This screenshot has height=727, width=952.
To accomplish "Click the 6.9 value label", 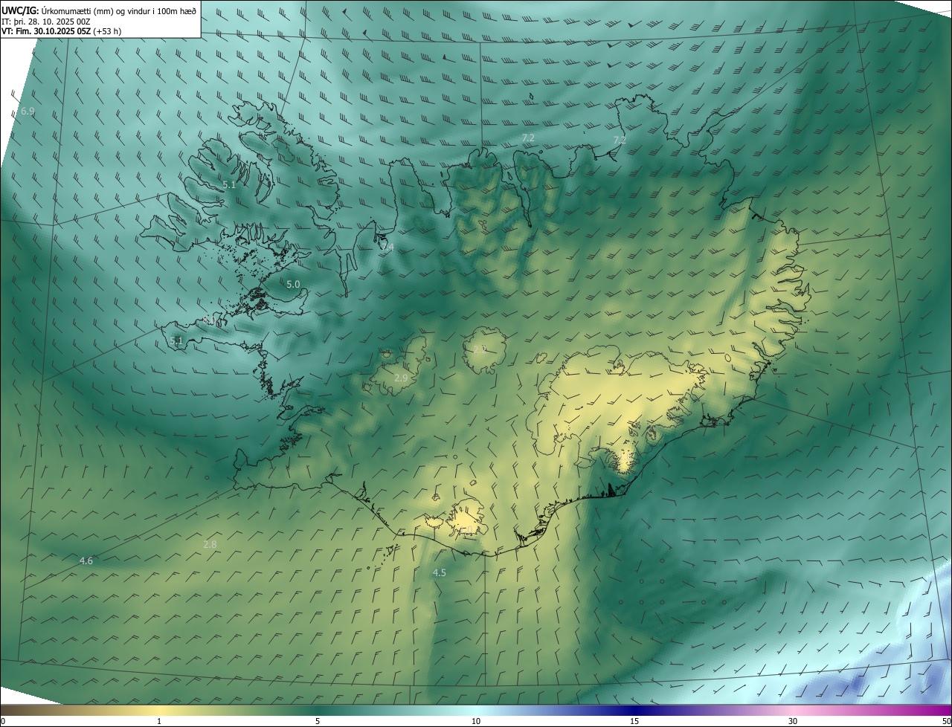I will (x=28, y=111).
